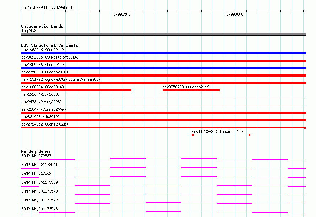Click the gray 16q24.2 cytogenetic band bar
316x217 pixels.
pyautogui.click(x=163, y=34)
